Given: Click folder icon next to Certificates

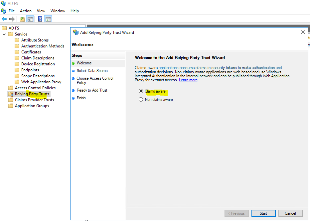Looking at the screenshot, I should pos(17,52).
